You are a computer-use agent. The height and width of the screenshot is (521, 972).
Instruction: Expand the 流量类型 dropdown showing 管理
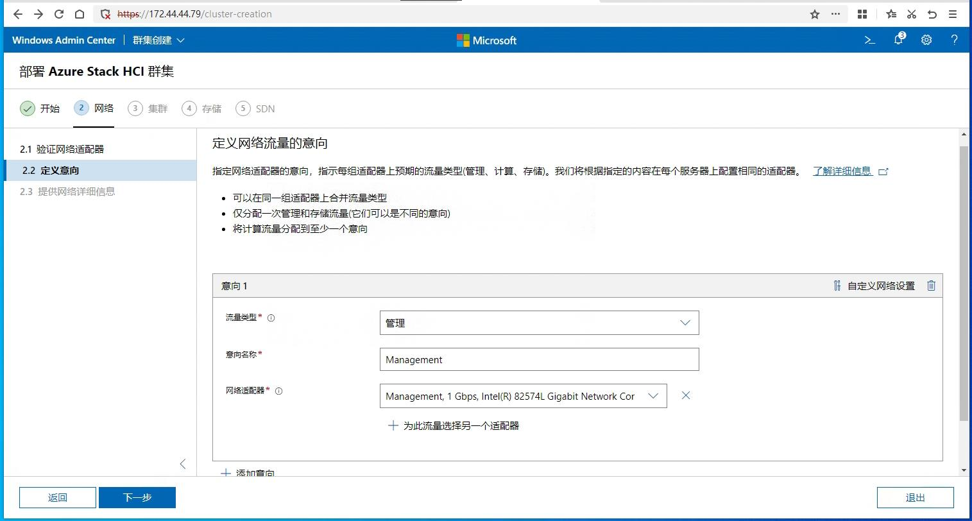click(539, 323)
